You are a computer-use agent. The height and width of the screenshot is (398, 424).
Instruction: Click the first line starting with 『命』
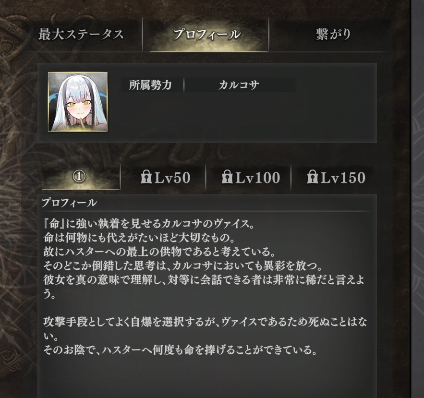[x=148, y=224]
